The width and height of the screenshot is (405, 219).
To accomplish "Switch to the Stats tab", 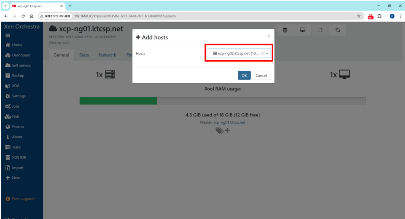I will [84, 55].
